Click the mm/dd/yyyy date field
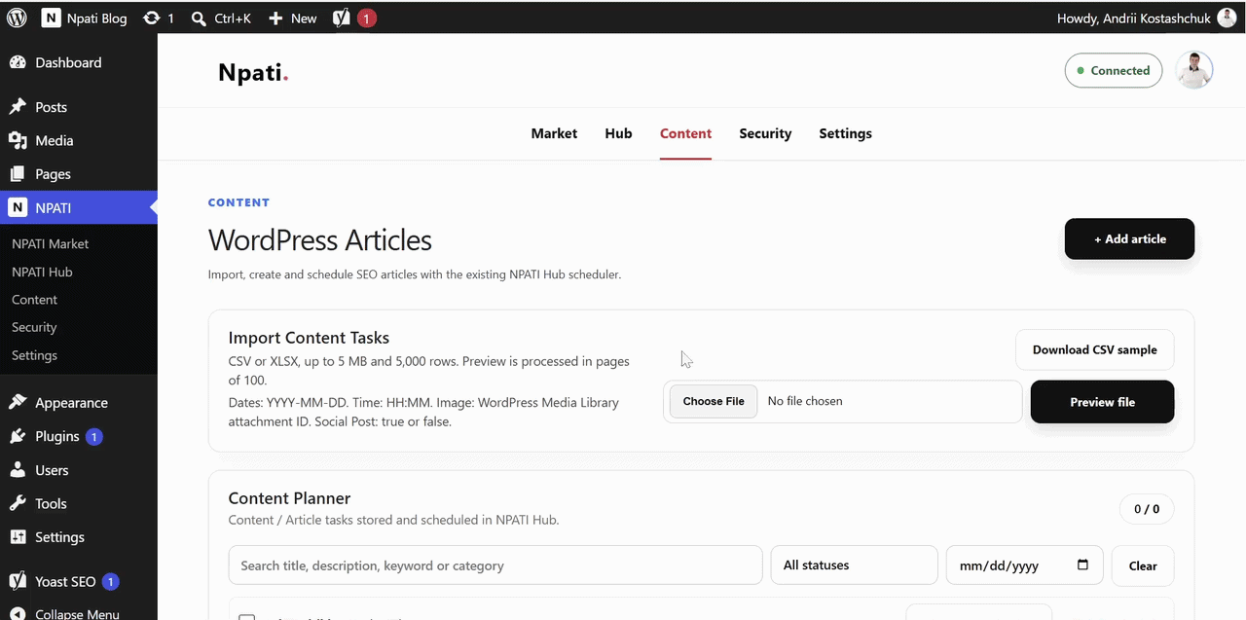 (1025, 565)
